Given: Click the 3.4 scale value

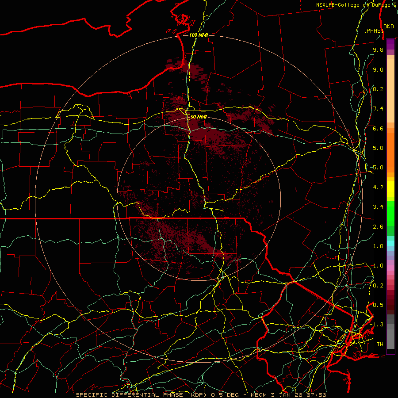Looking at the screenshot, I should point(378,207).
